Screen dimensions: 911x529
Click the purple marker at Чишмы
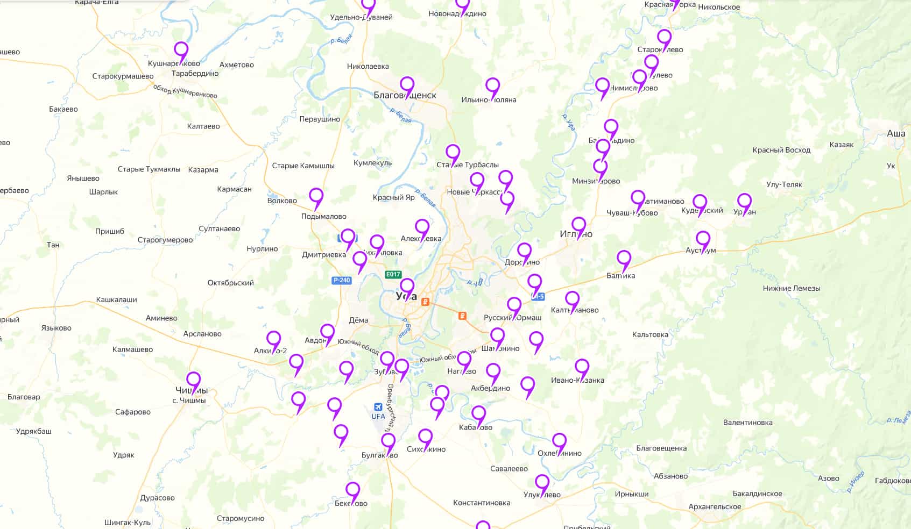[x=194, y=382]
